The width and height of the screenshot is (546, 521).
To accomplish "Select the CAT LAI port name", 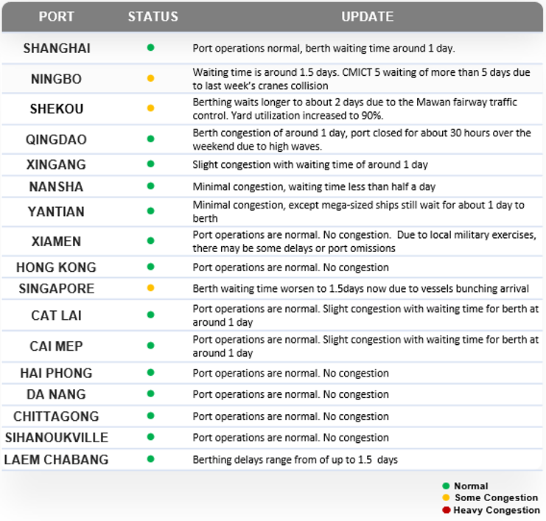I will [56, 315].
